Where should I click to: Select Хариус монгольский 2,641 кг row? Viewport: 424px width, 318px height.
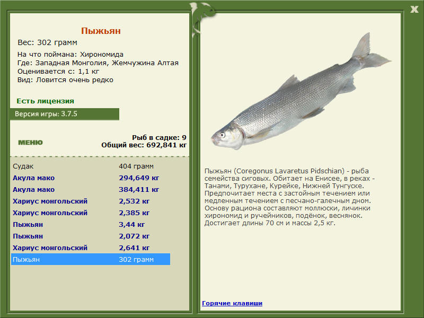tap(91, 248)
